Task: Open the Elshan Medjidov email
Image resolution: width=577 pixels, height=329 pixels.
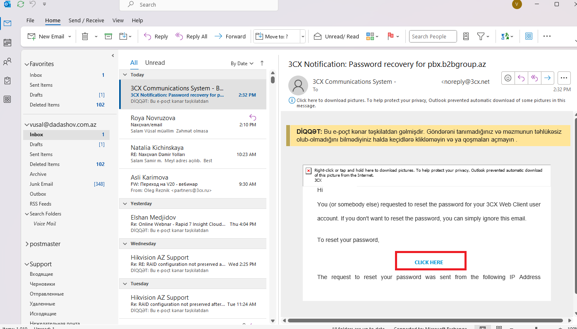Action: pos(193,224)
